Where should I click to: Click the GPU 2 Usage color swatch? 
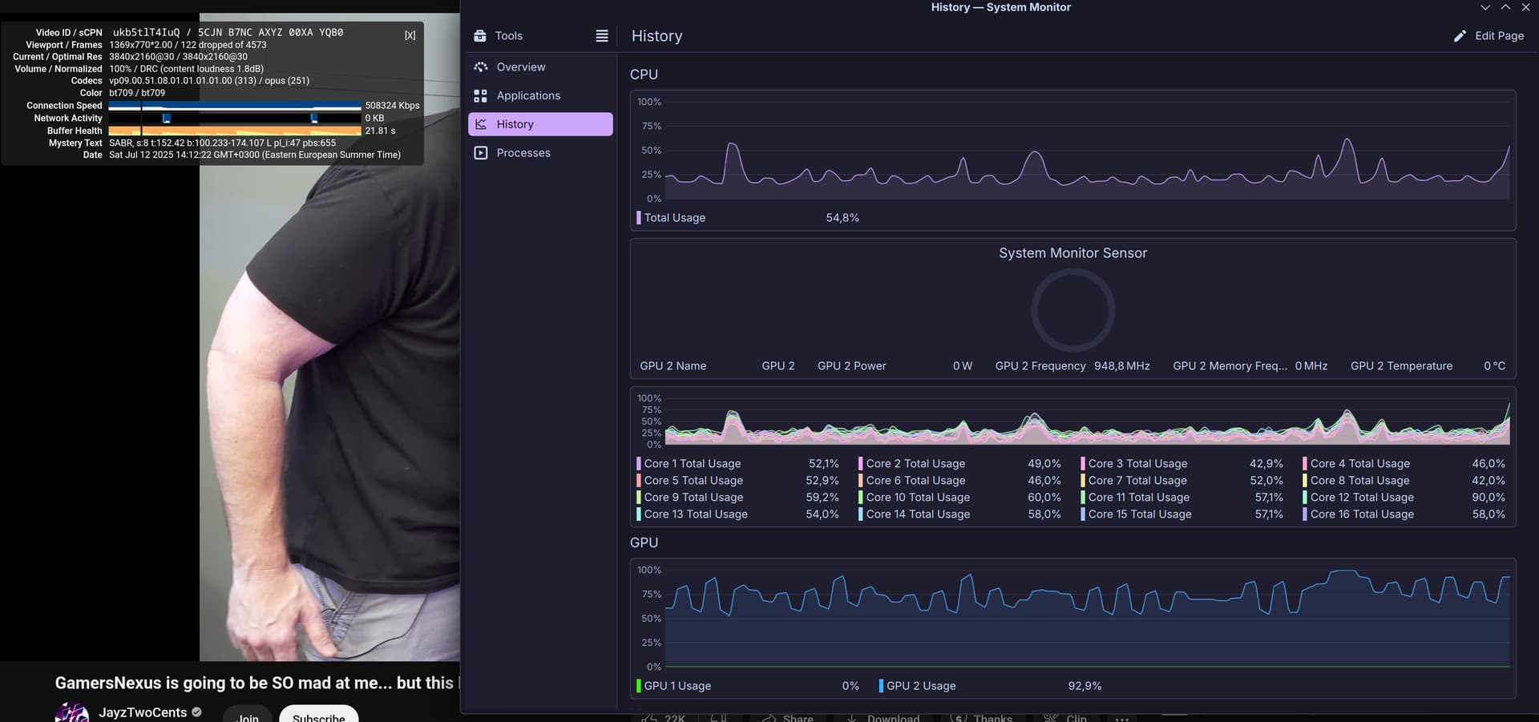(x=881, y=686)
